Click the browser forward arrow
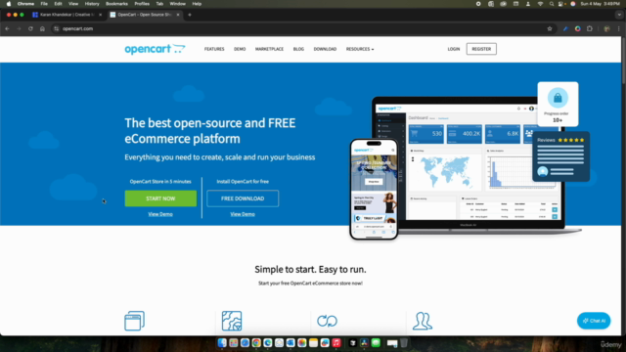This screenshot has height=352, width=626. click(x=19, y=28)
